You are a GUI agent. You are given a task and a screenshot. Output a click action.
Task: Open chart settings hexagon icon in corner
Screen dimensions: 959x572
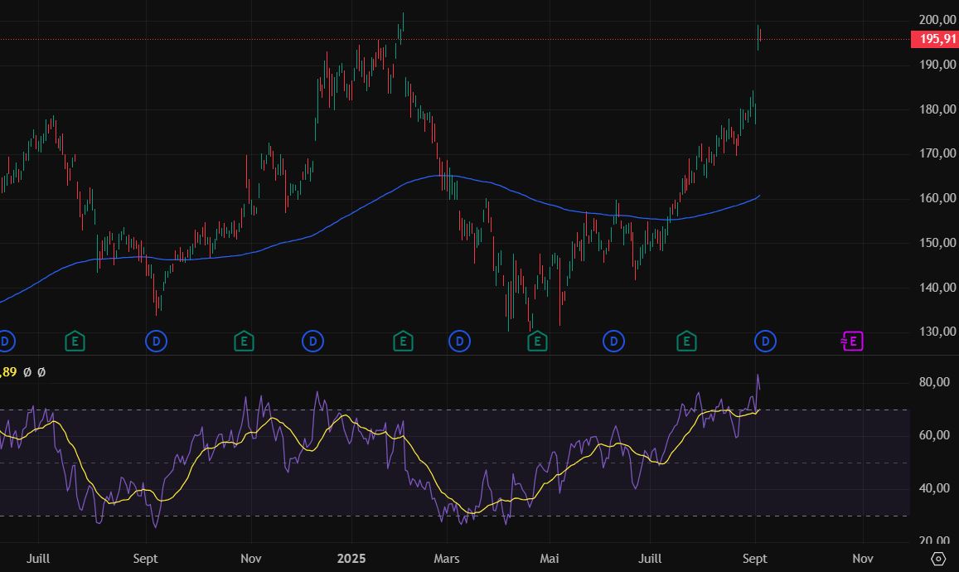[x=938, y=558]
